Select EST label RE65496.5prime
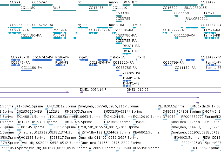 click(146, 148)
